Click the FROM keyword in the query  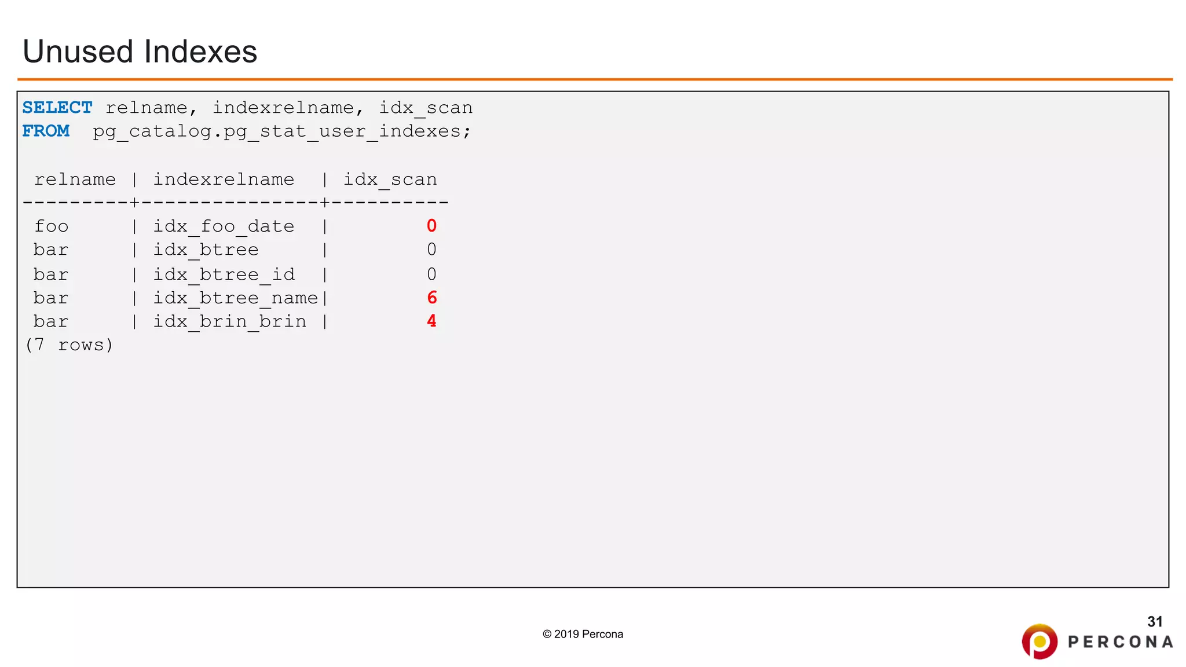pyautogui.click(x=46, y=131)
